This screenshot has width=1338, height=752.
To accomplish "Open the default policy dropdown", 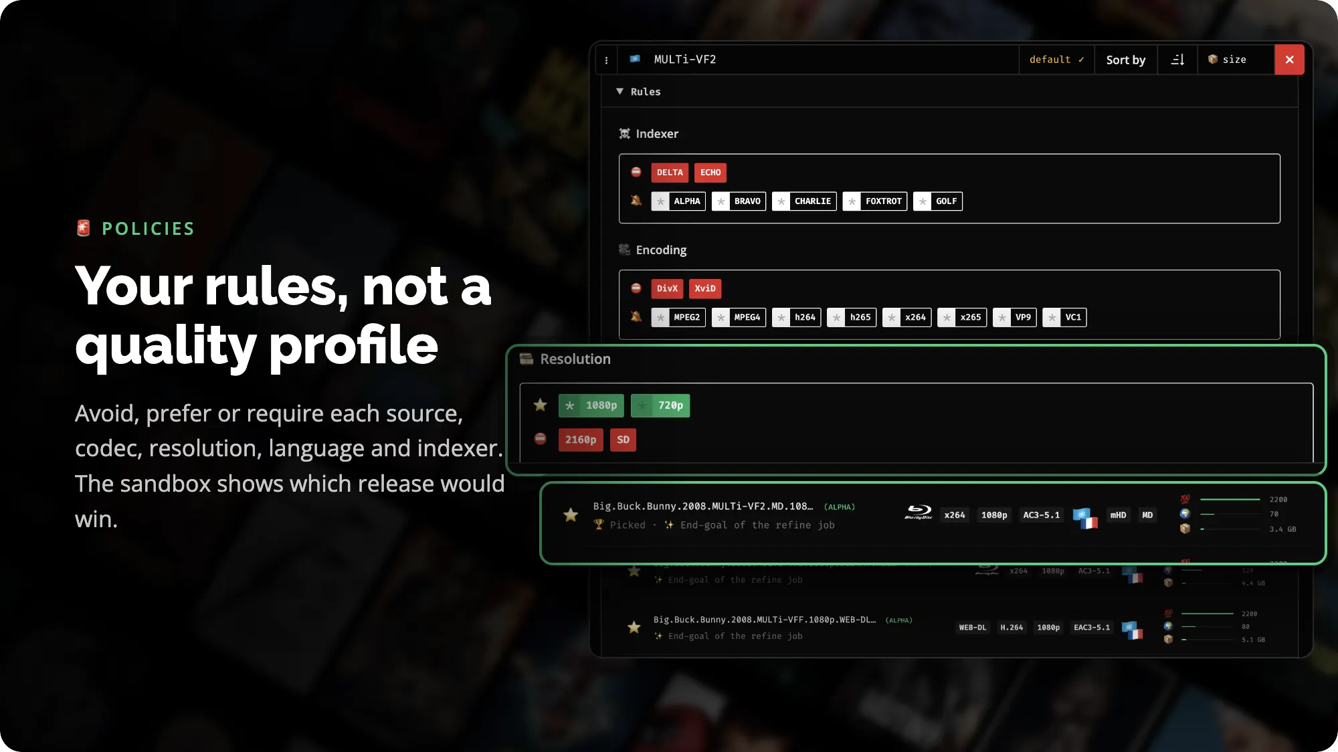I will coord(1056,60).
